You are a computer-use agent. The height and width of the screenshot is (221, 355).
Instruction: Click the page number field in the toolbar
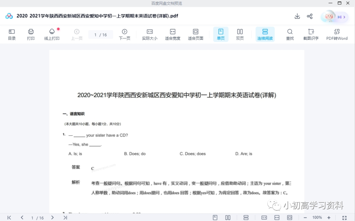point(101,35)
